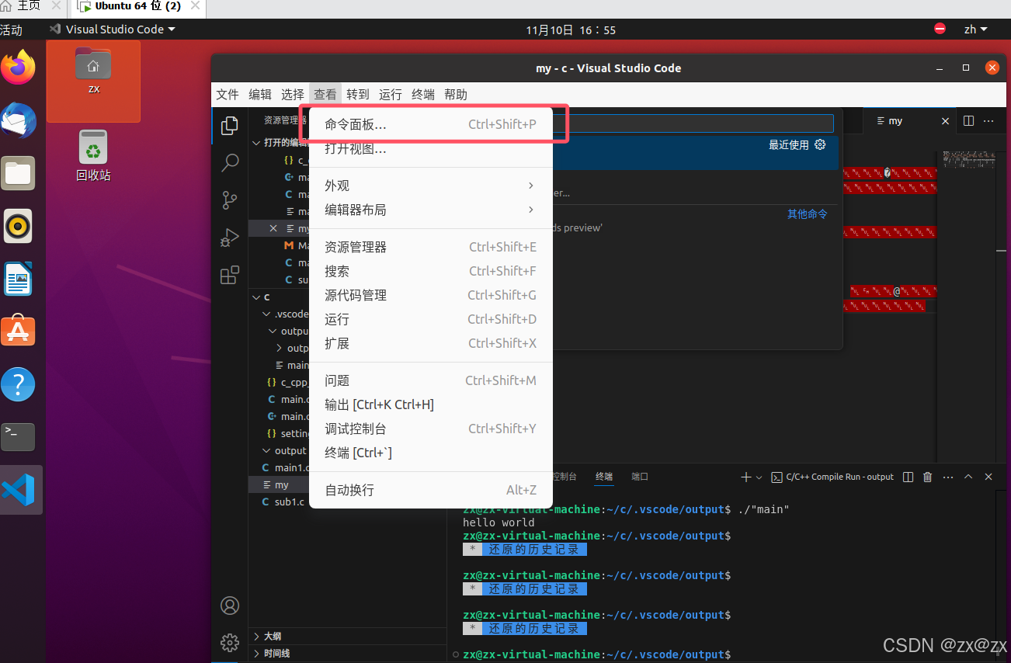This screenshot has width=1011, height=663.
Task: Select C/C++ Compile Run - output terminal
Action: point(833,477)
